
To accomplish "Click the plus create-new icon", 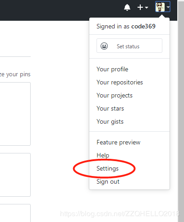I will point(140,7).
